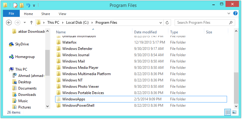242x119 pixels.
Task: Click file list scrollbar up arrow
Action: click(x=236, y=31)
